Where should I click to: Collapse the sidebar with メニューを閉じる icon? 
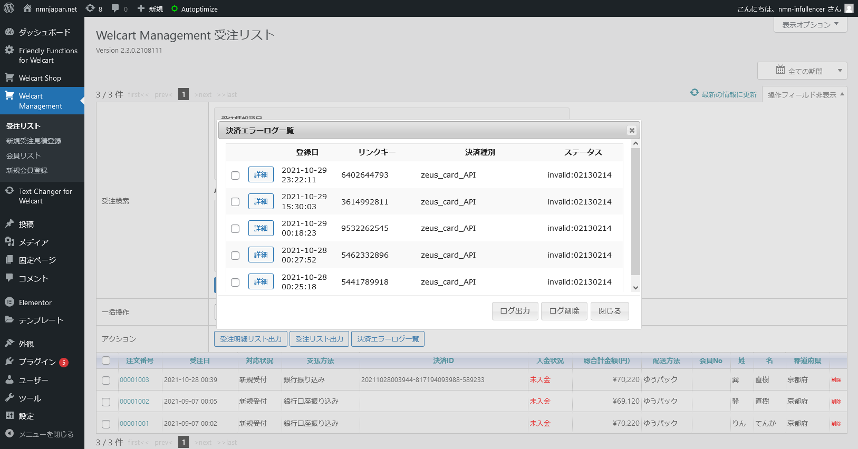[9, 433]
